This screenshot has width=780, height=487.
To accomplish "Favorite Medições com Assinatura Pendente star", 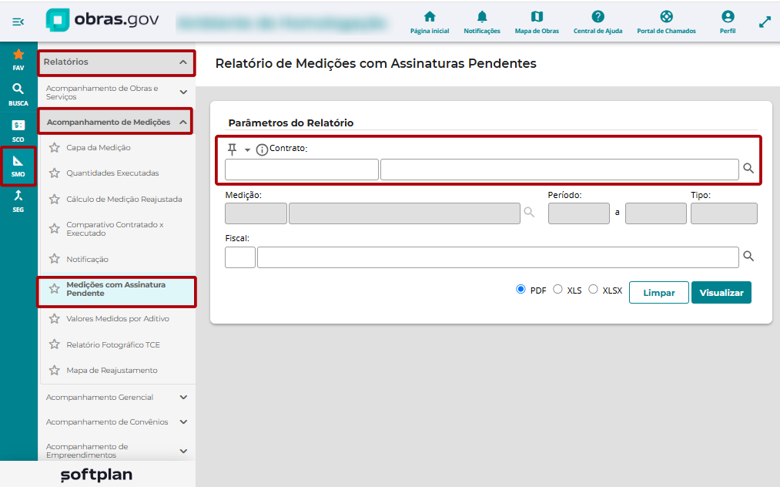I will [54, 288].
